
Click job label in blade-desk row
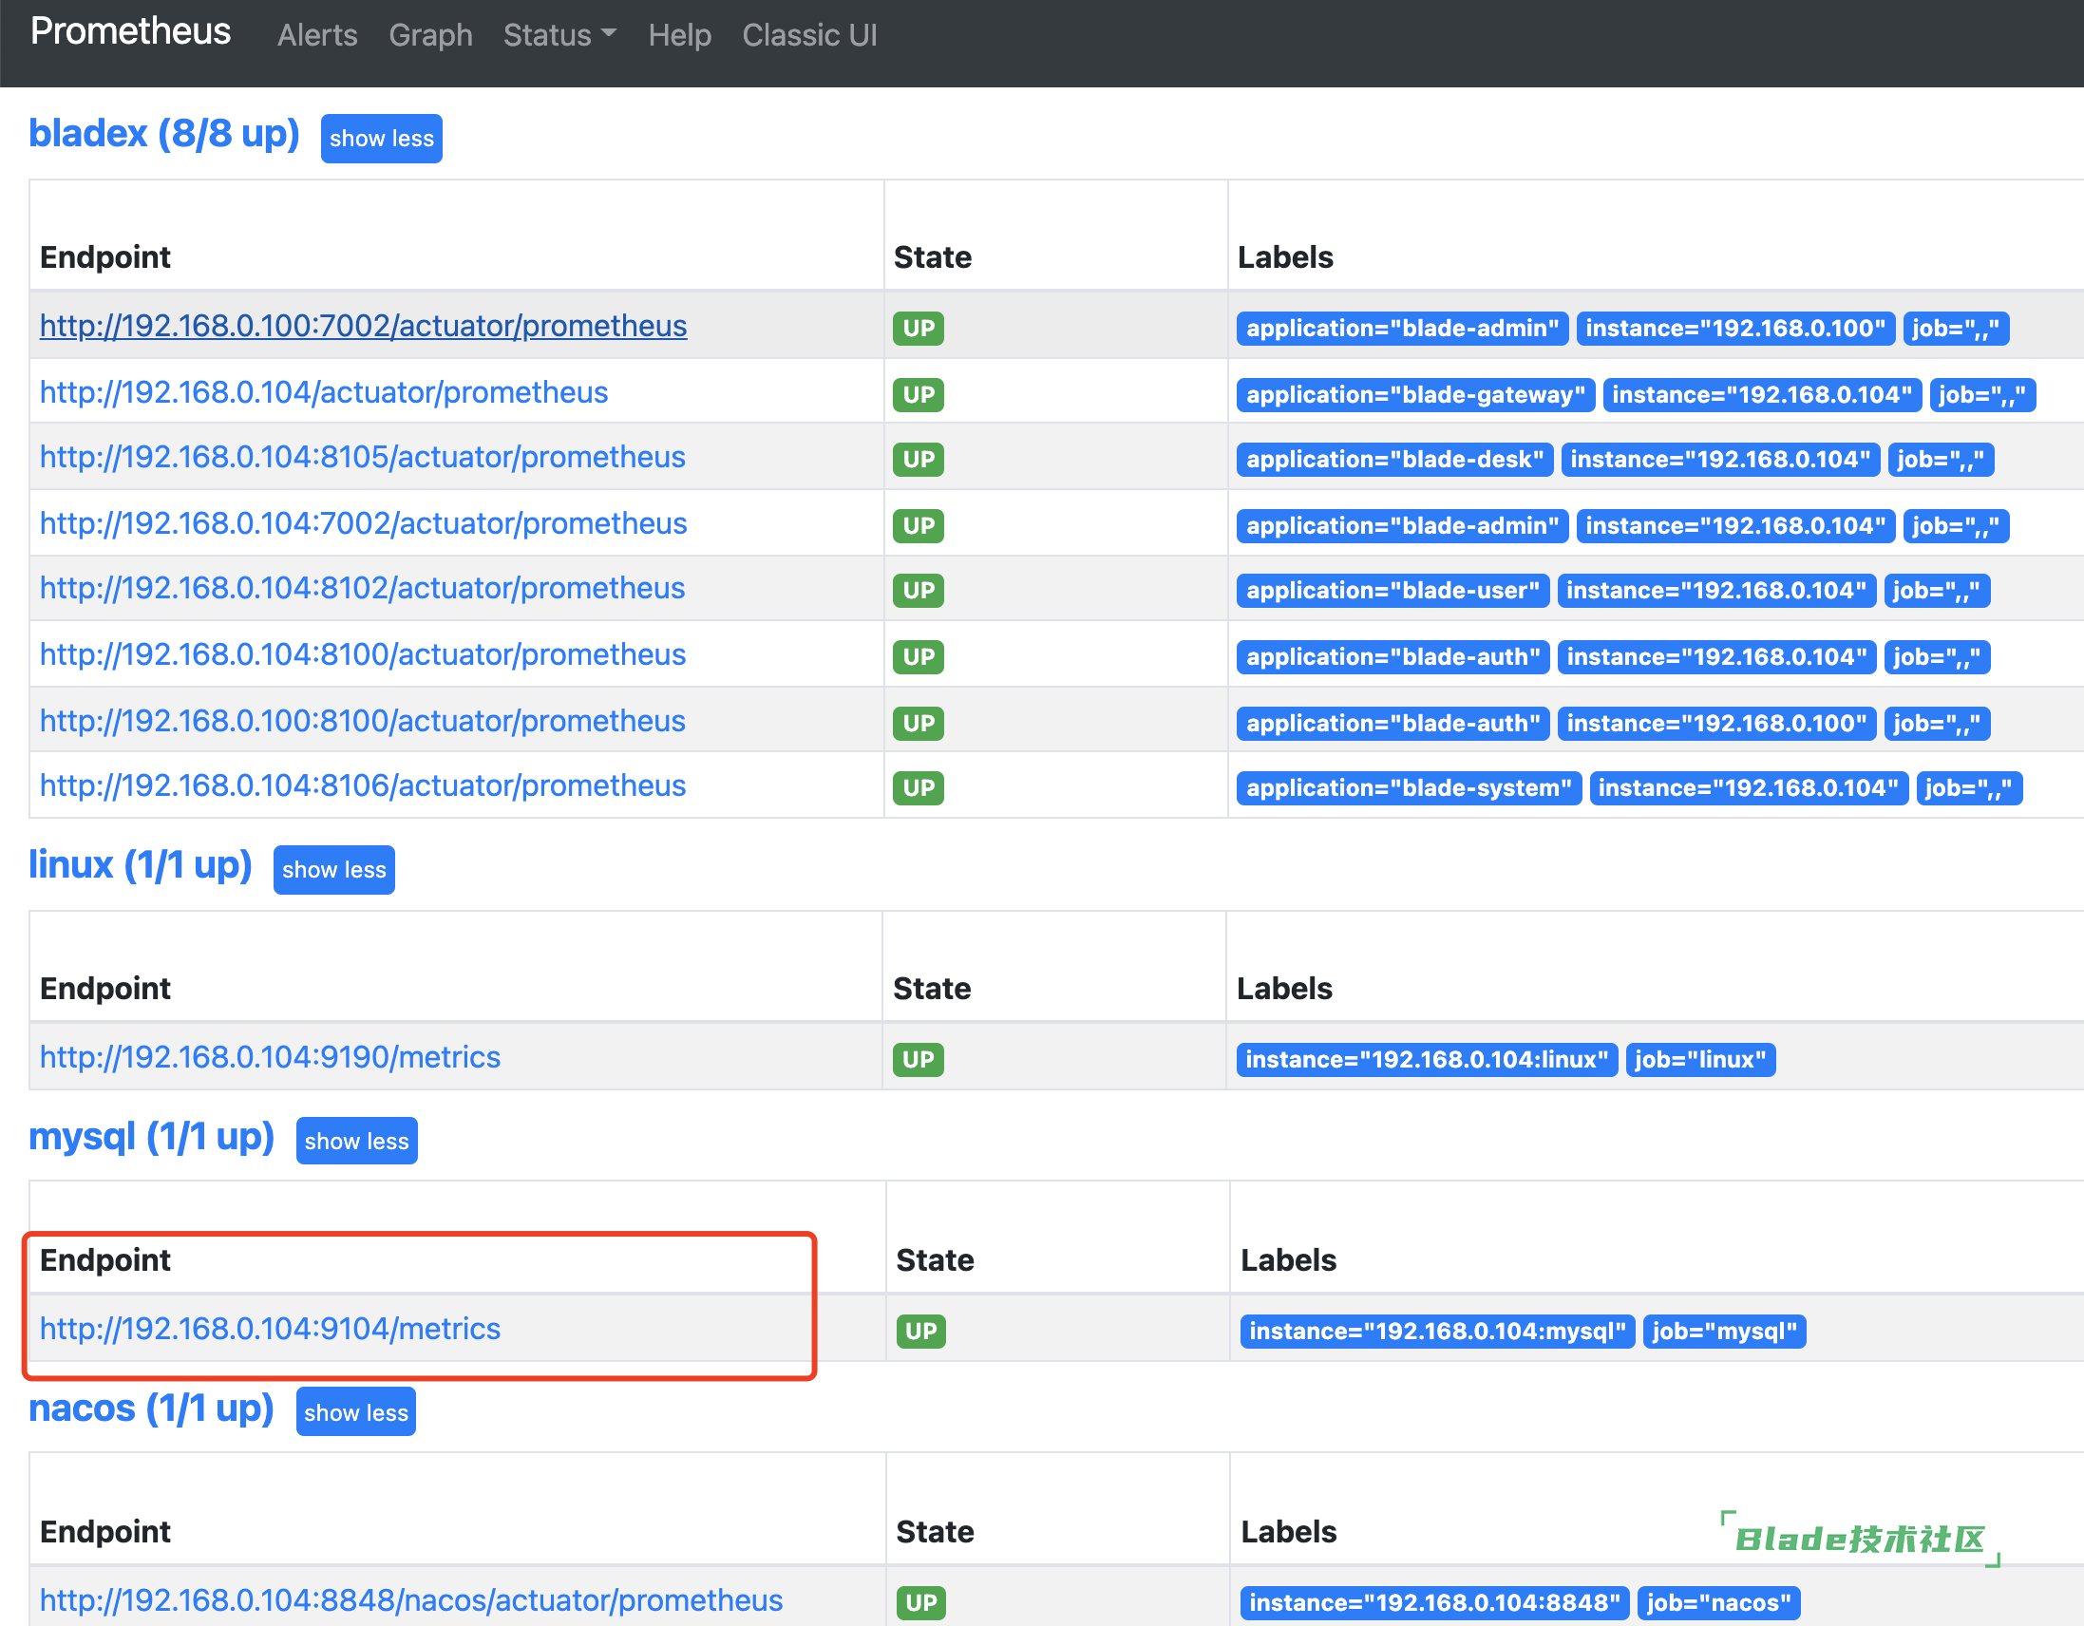(x=1941, y=460)
